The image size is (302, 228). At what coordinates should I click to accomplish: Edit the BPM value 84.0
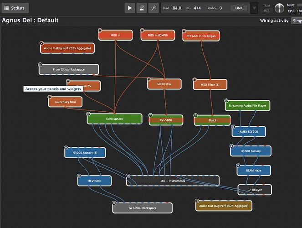pyautogui.click(x=177, y=8)
